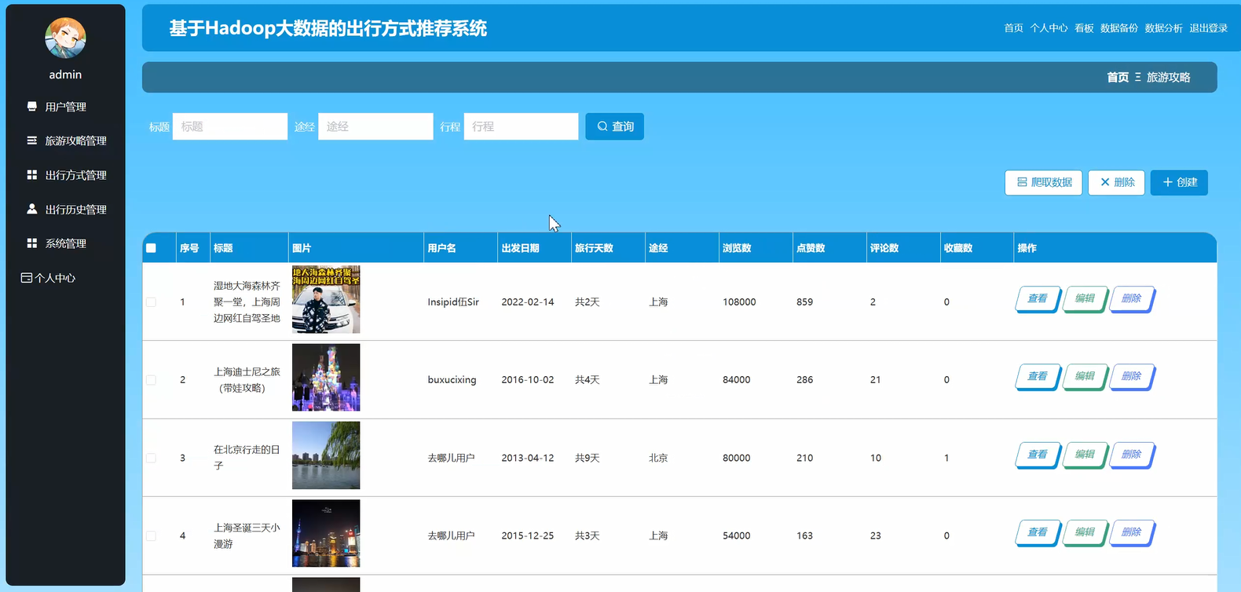The width and height of the screenshot is (1241, 592).
Task: Toggle the select-all checkbox in table header
Action: click(151, 248)
